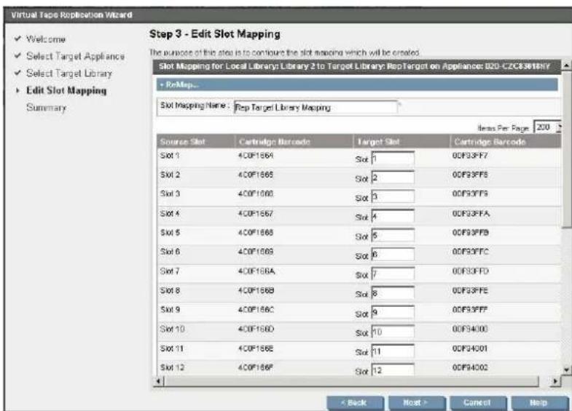Click the target slot field for Slot 6
This screenshot has width=572, height=411.
393,255
